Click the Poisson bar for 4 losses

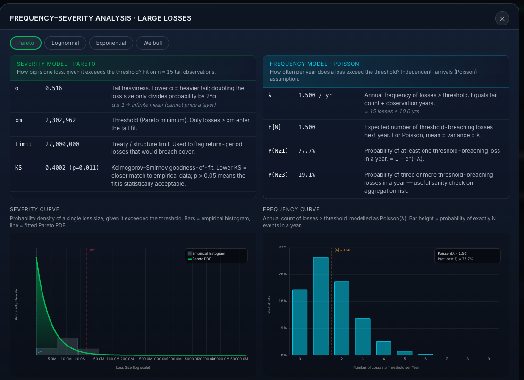tap(384, 348)
